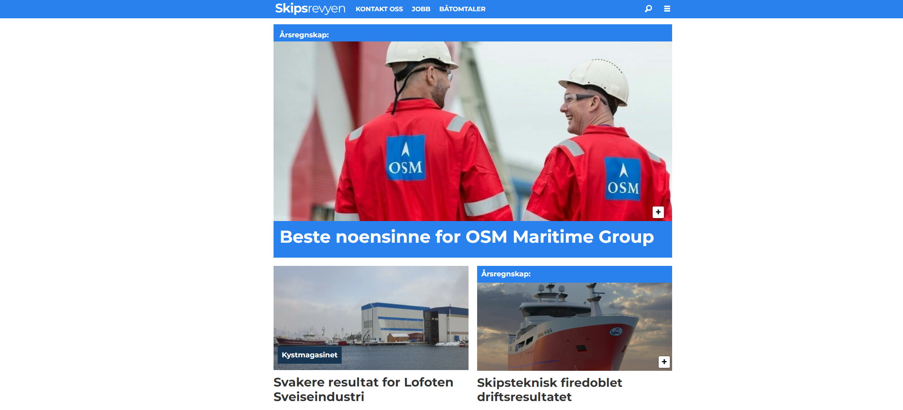Click the Skipsrevyen logo
The width and height of the screenshot is (903, 410).
(310, 9)
